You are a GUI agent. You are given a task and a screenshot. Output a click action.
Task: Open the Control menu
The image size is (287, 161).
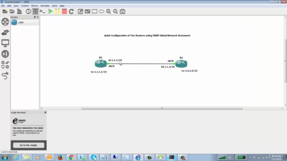25,6
